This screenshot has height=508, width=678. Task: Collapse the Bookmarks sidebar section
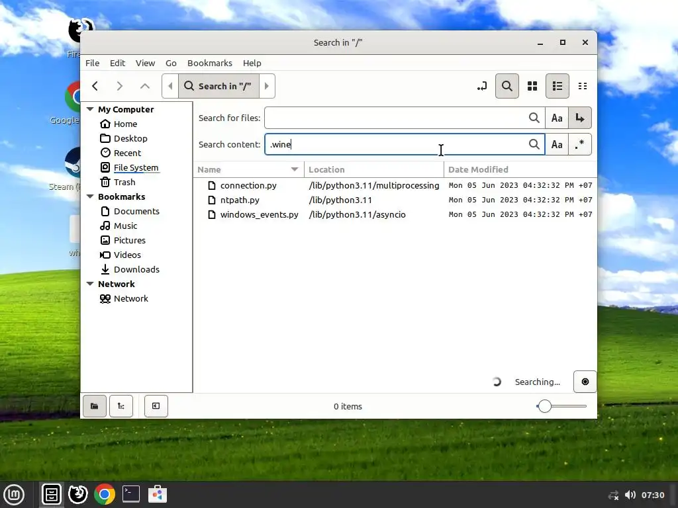[90, 196]
